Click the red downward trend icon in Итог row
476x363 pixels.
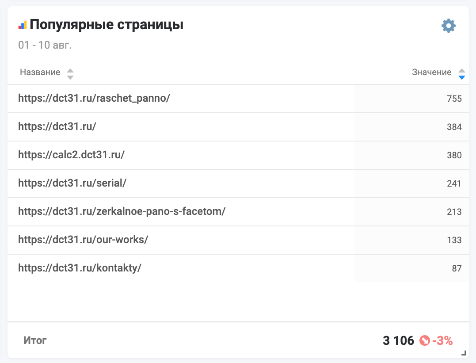[424, 340]
